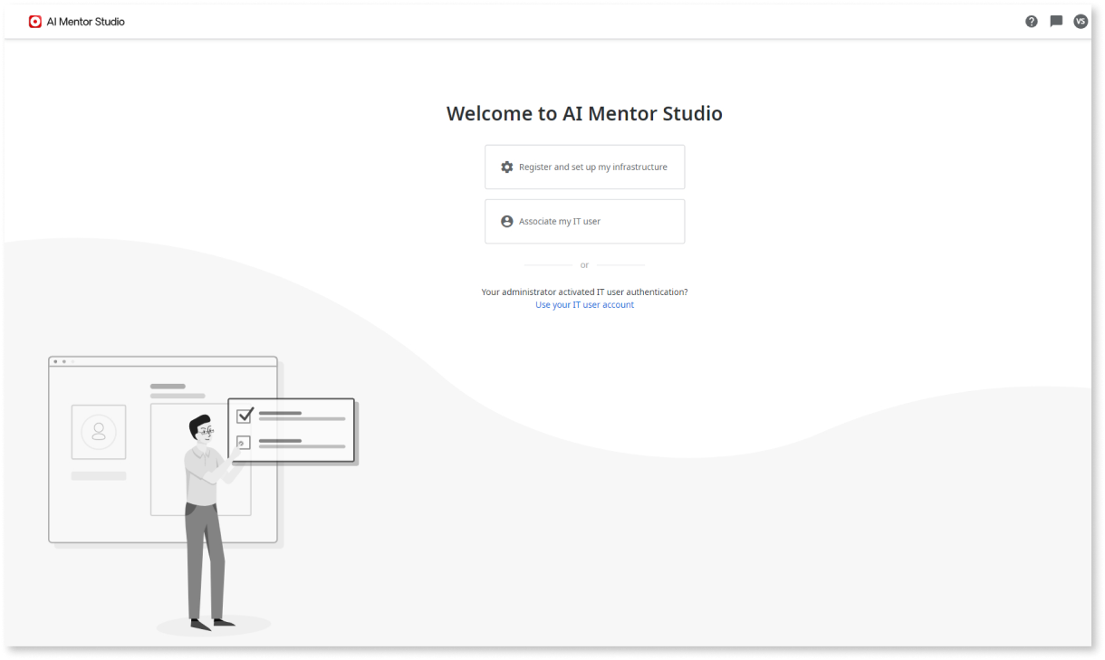Image resolution: width=1105 pixels, height=660 pixels.
Task: Click the 'or' divider text
Action: [x=584, y=264]
